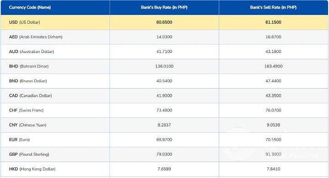329x178 pixels.
Task: Click BND buy rate 40.5400
Action: tap(164, 81)
